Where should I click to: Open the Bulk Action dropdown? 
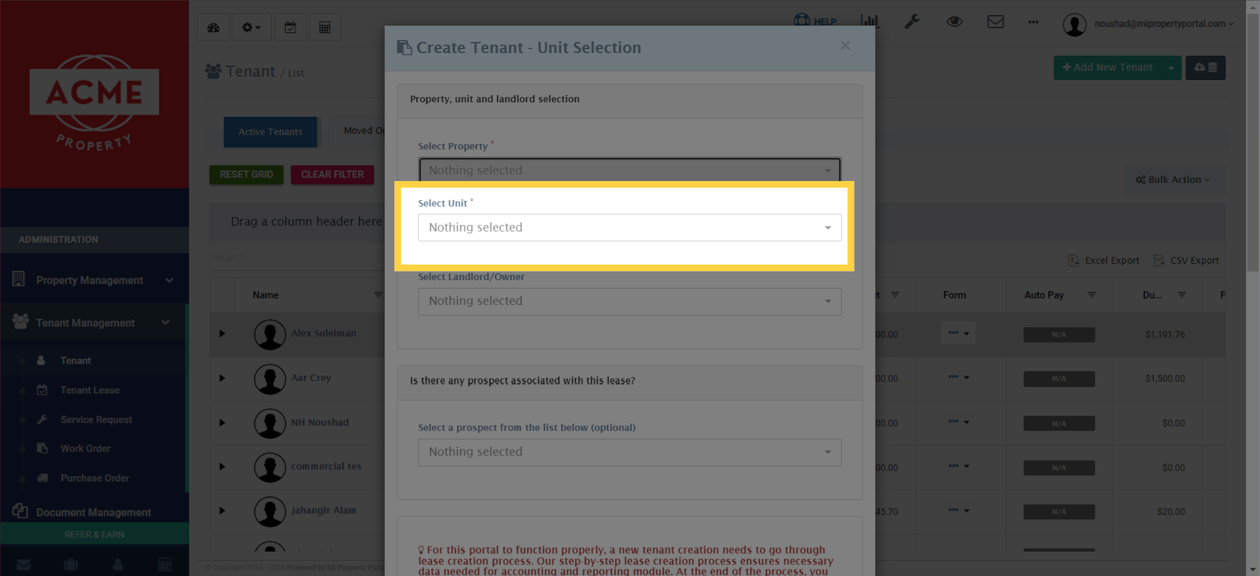pyautogui.click(x=1173, y=180)
